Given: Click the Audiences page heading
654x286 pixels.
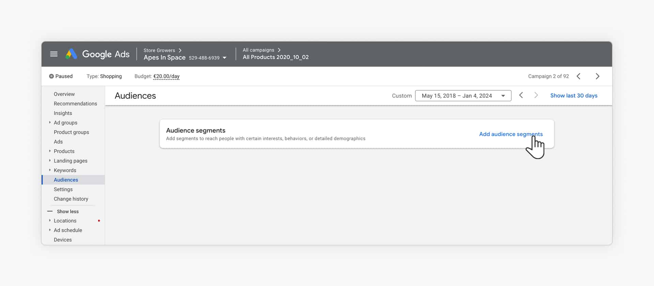Looking at the screenshot, I should tap(135, 96).
